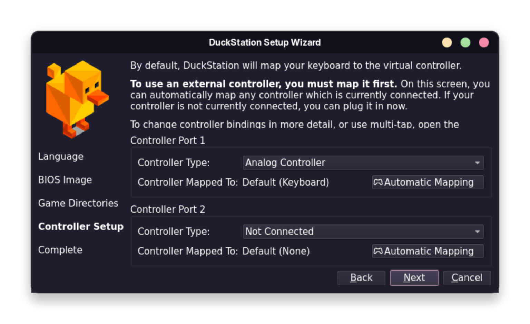Click the yellow window control dot
530x324 pixels.
pyautogui.click(x=447, y=42)
